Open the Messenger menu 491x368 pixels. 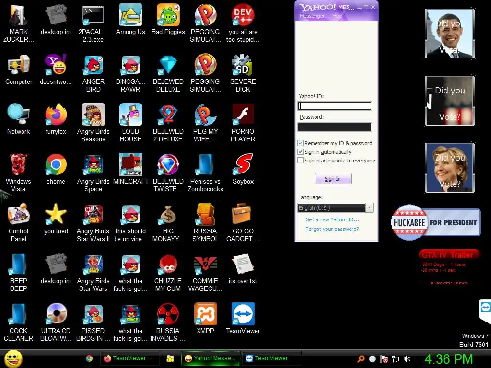(x=312, y=16)
